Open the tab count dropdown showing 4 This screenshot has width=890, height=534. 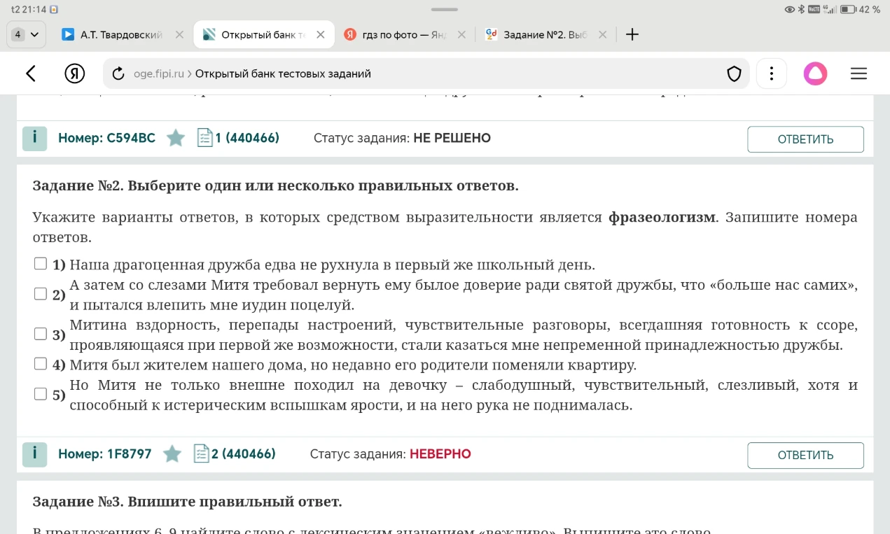point(26,34)
